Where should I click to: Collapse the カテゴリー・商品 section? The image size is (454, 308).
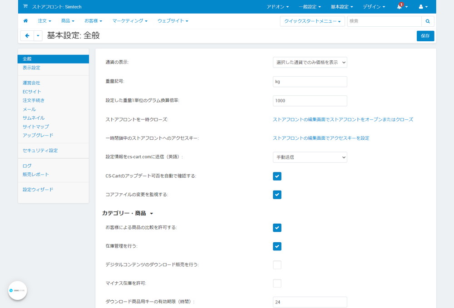(128, 214)
